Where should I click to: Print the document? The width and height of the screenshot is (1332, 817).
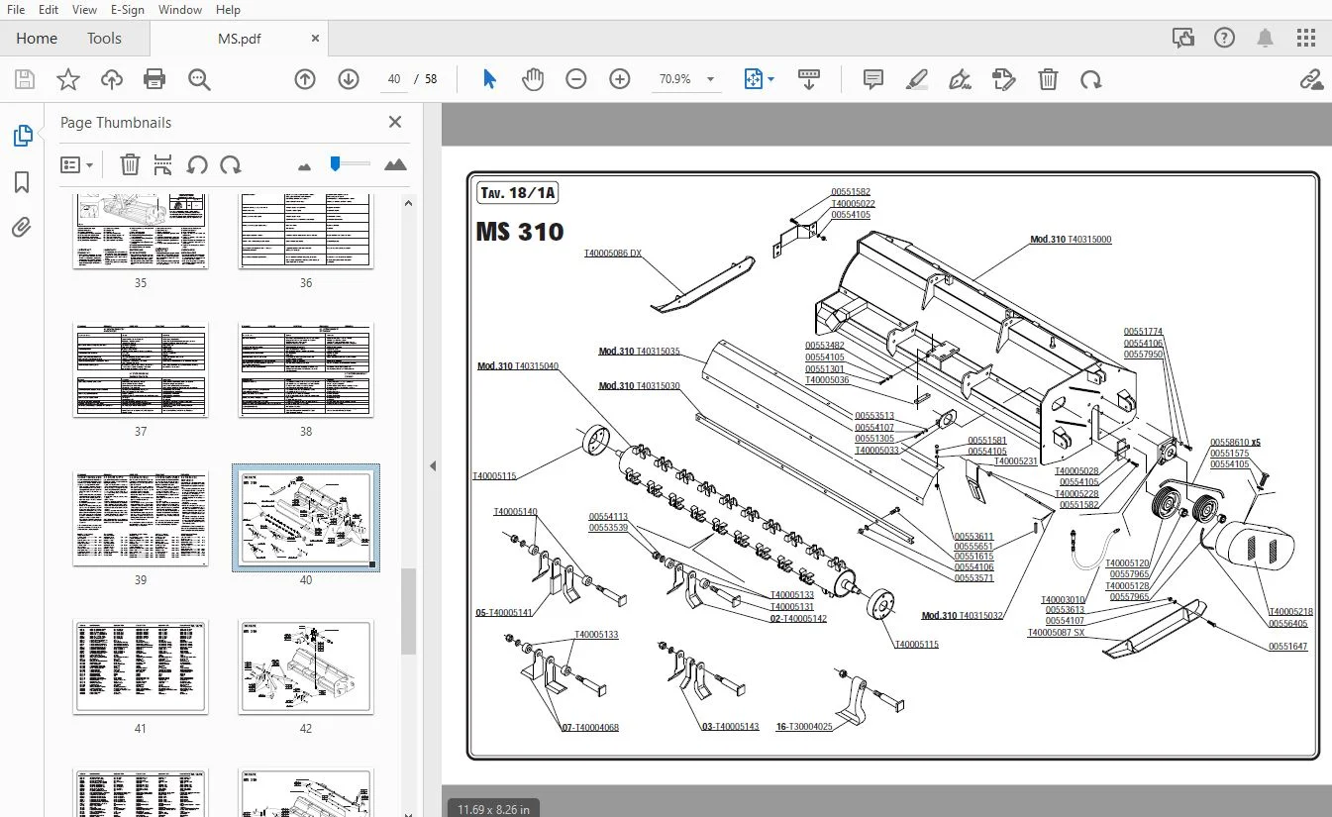154,79
